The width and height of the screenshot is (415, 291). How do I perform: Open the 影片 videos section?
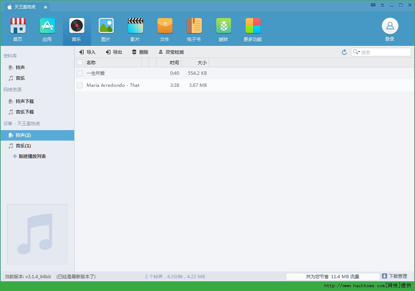(135, 26)
